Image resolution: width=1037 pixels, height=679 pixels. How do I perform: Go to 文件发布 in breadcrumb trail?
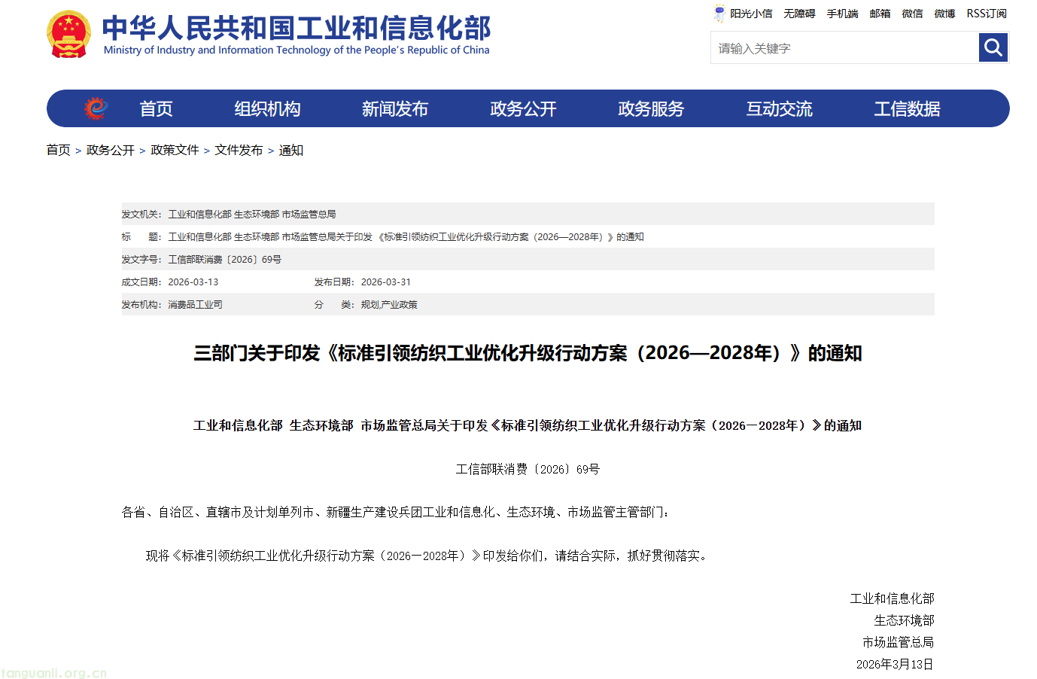point(239,151)
